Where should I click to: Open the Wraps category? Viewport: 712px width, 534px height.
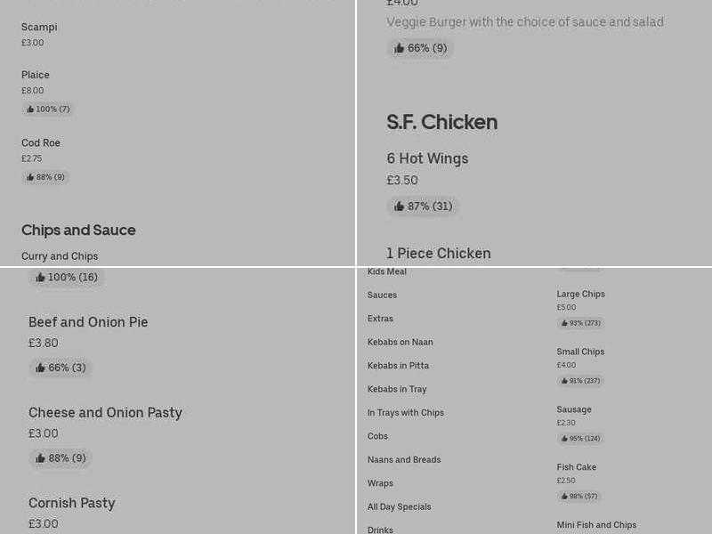tap(380, 482)
